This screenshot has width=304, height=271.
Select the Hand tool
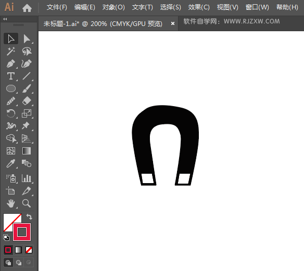(x=11, y=203)
